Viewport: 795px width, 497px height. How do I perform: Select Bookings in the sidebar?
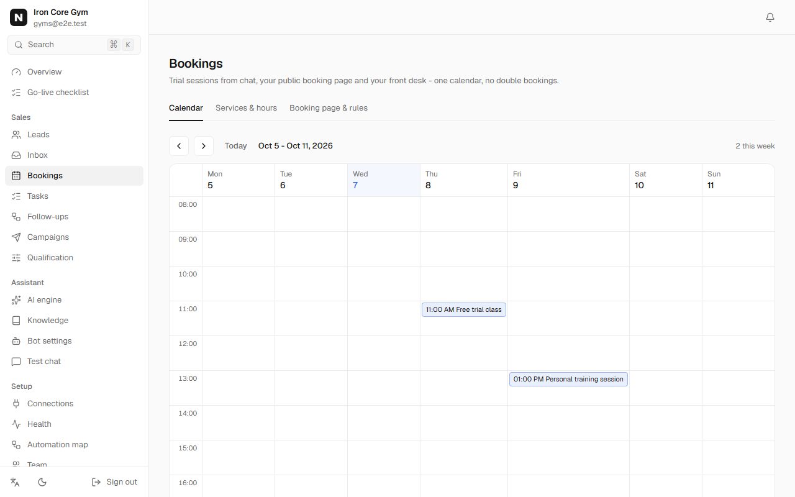point(74,176)
